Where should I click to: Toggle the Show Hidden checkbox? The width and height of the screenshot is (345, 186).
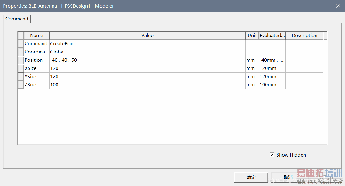[x=272, y=154]
